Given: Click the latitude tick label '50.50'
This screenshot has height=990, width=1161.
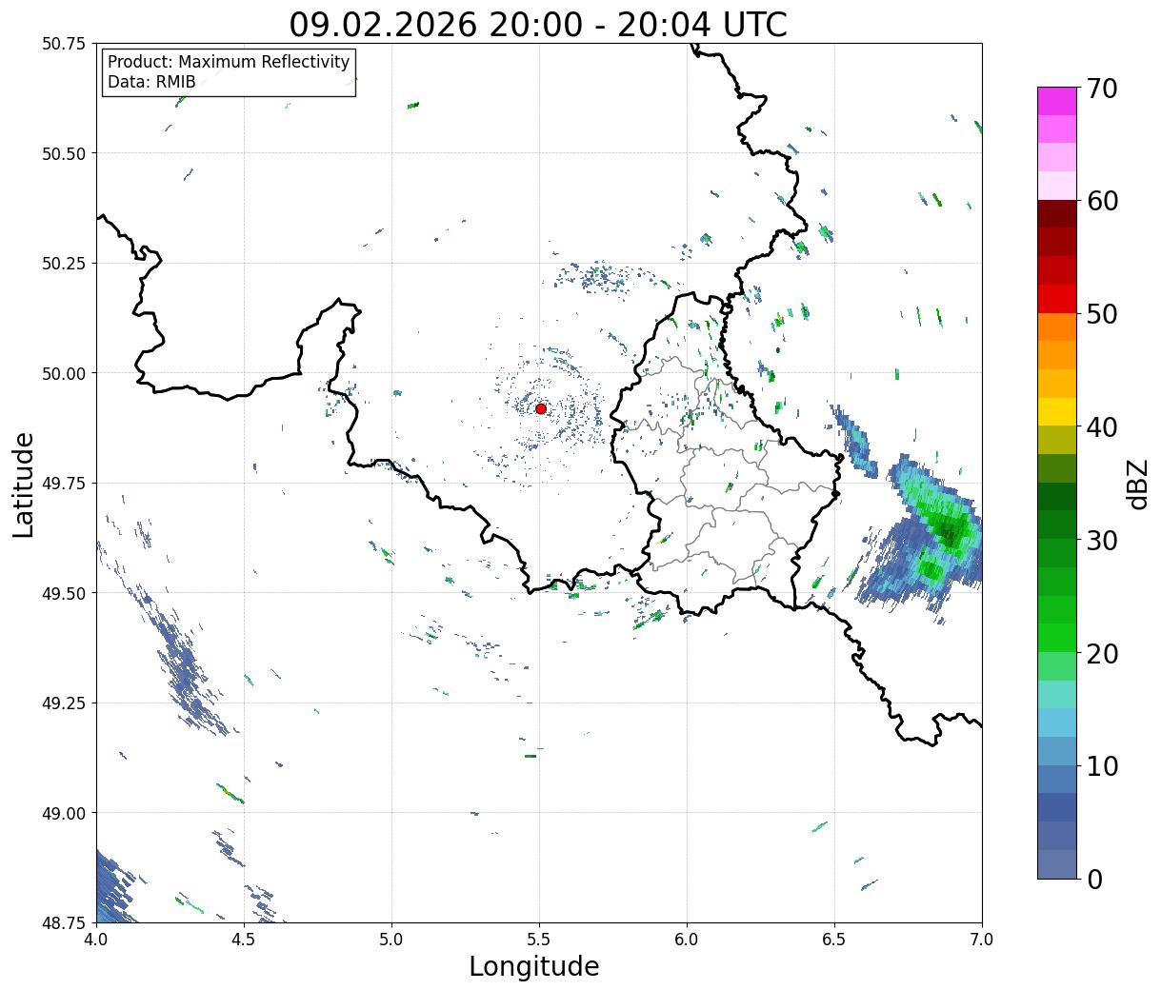Looking at the screenshot, I should click(x=64, y=153).
